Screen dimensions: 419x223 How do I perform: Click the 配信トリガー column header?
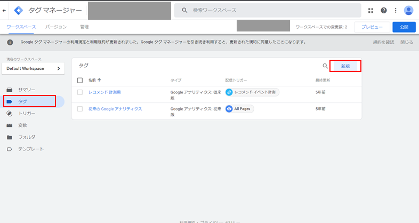(236, 80)
